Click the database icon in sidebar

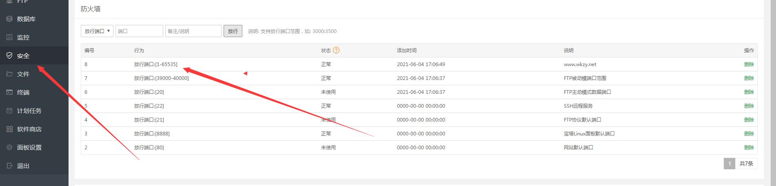[9, 19]
